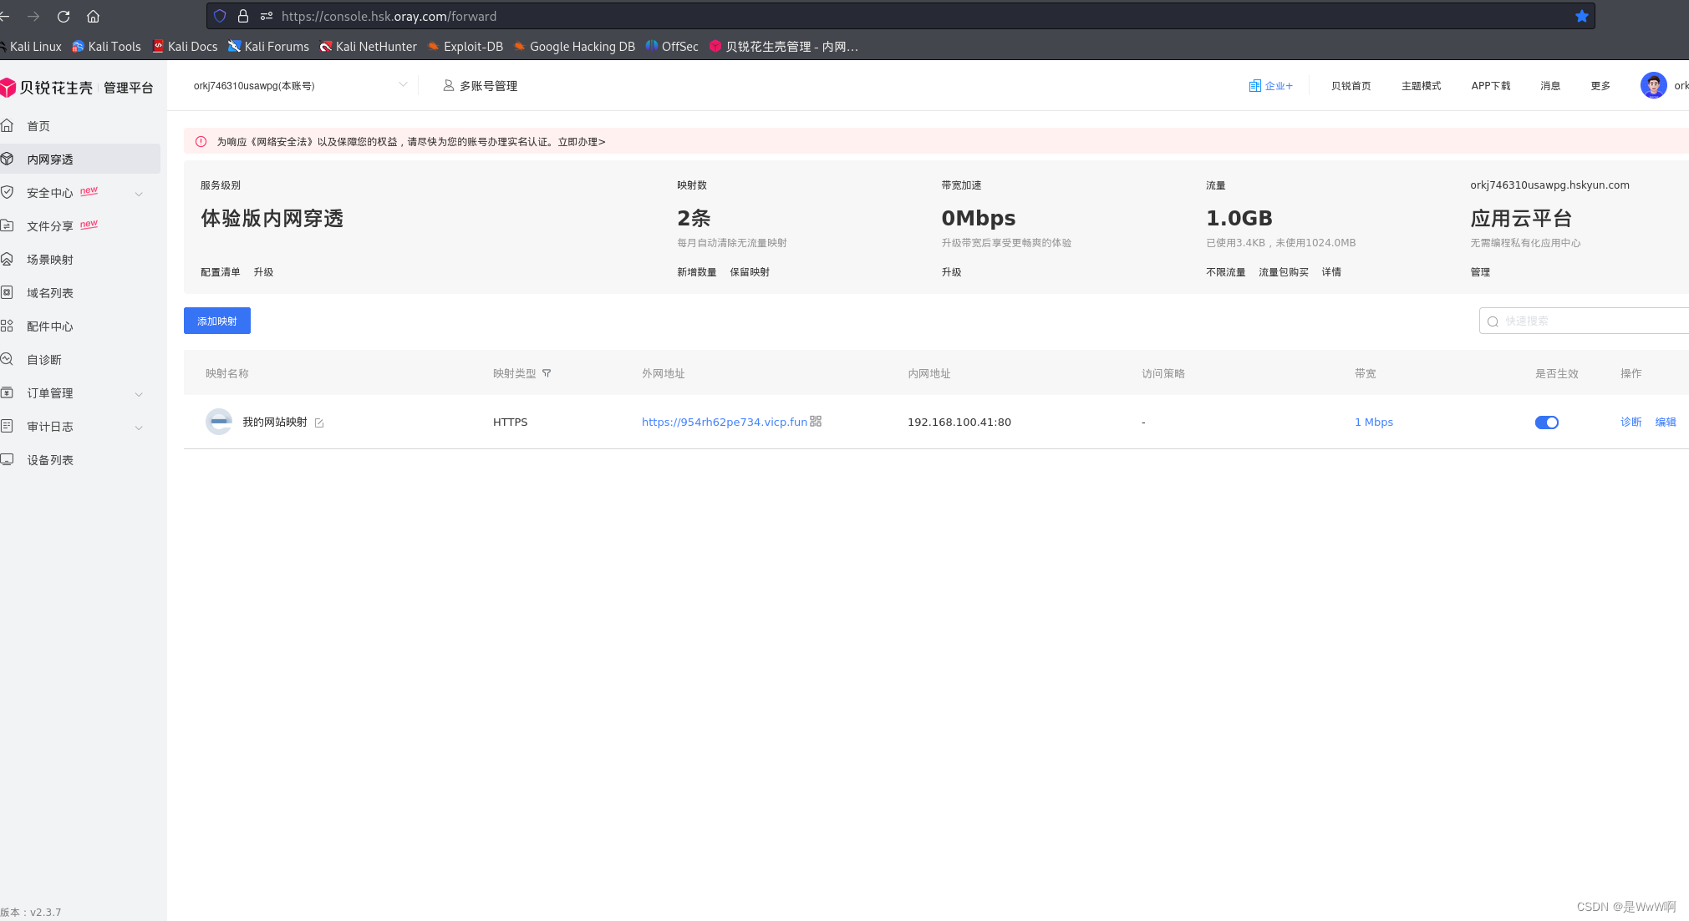The height and width of the screenshot is (921, 1689).
Task: Select 设备列表 in the sidebar menu
Action: click(50, 460)
